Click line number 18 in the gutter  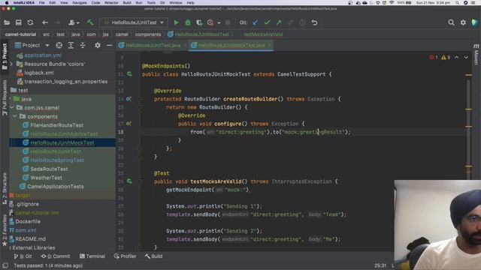121,132
